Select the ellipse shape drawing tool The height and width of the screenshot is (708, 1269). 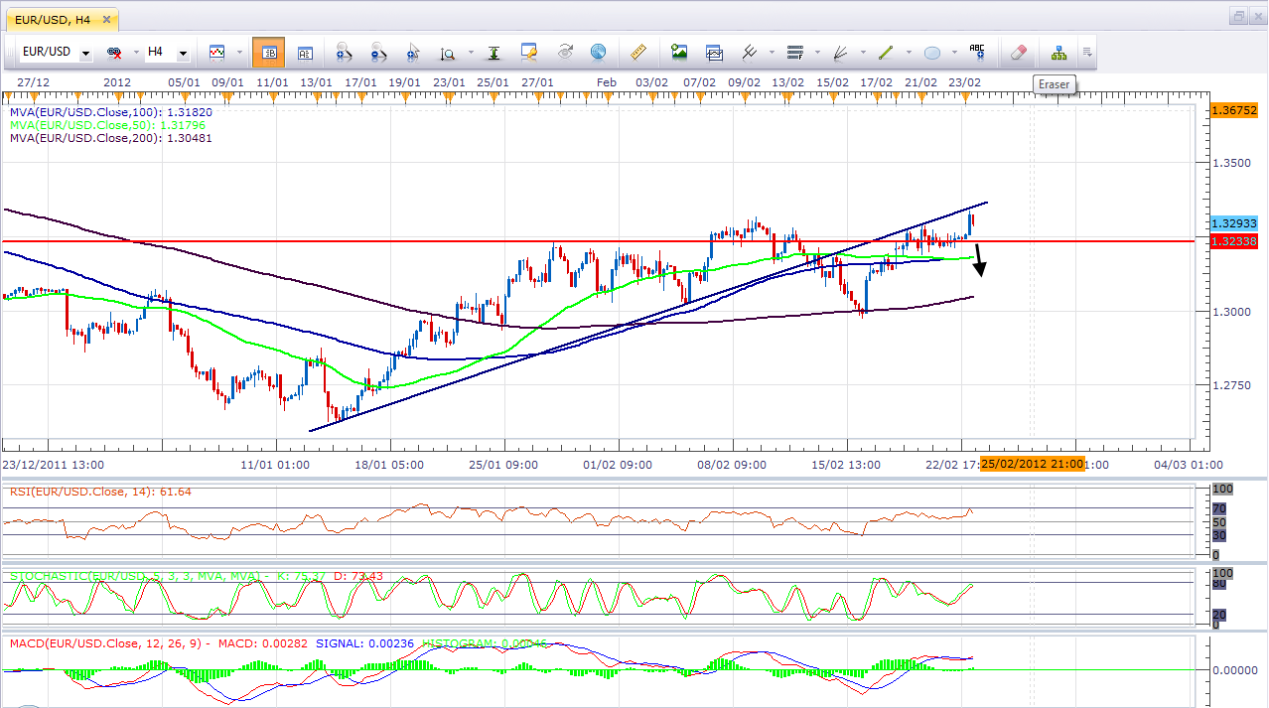(x=932, y=52)
